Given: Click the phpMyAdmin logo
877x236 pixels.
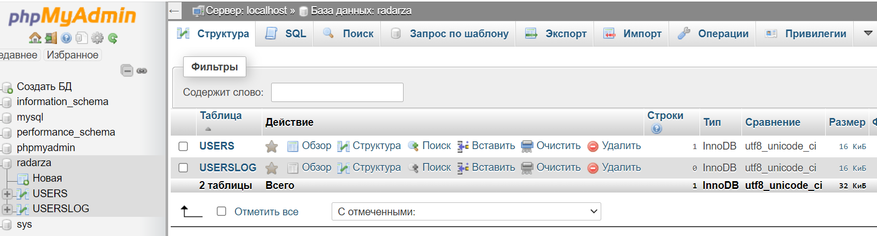Looking at the screenshot, I should point(72,16).
